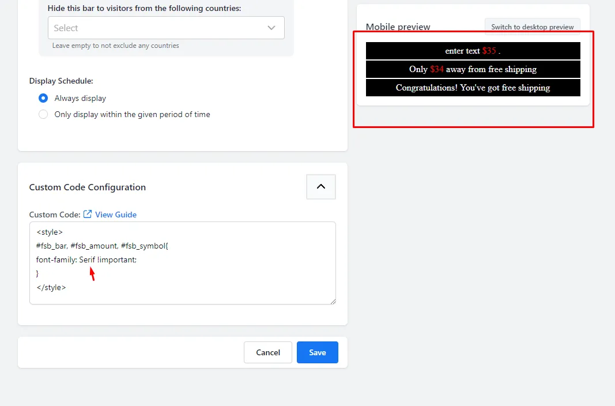Click the 'Only $34 away from free shipping' bar
Screen dimensions: 615x406
473,69
